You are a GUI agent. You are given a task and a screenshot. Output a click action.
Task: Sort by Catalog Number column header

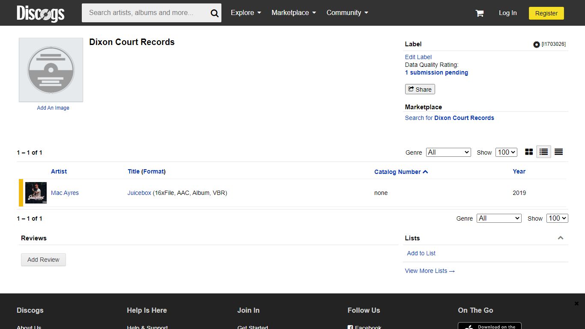(x=401, y=172)
